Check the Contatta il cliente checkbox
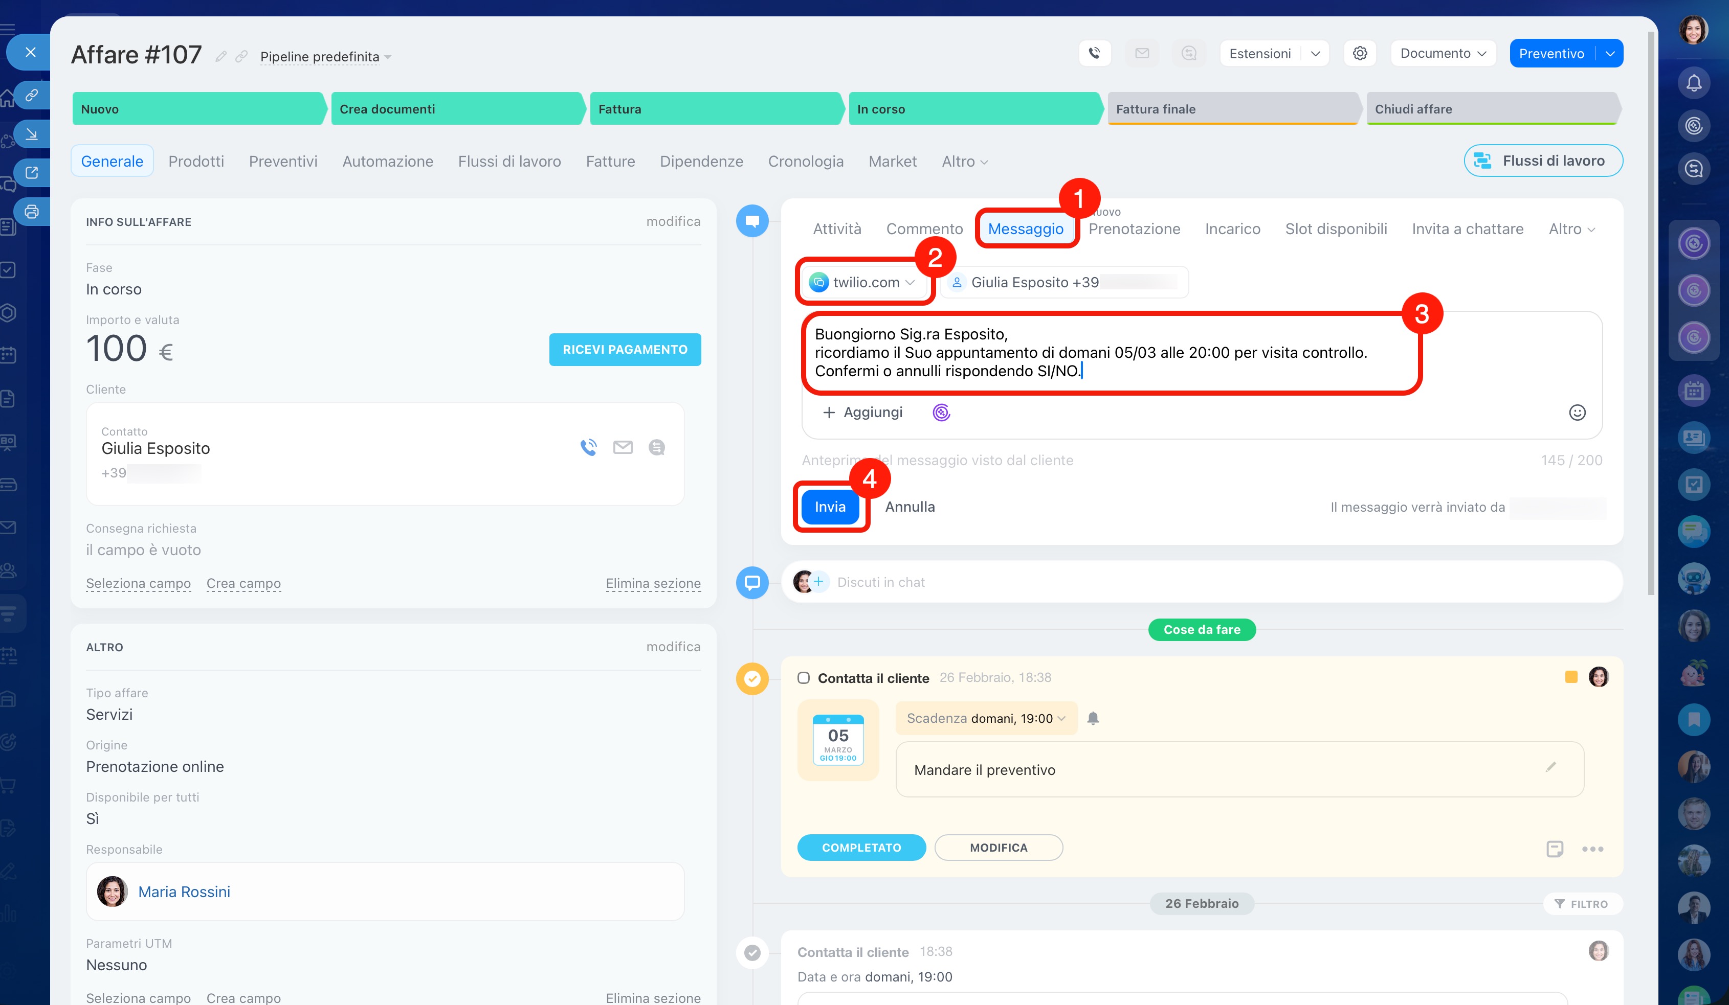The width and height of the screenshot is (1729, 1005). [804, 677]
